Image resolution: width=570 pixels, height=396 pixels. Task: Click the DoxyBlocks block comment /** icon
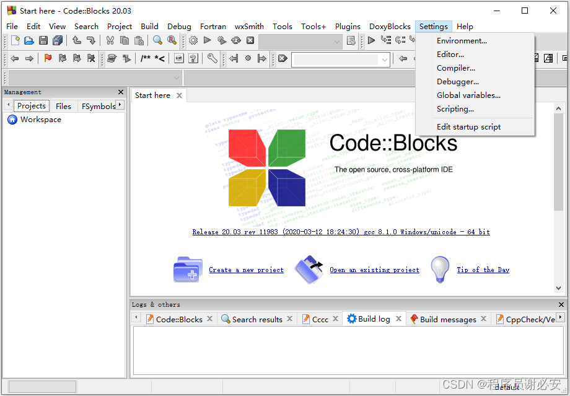pyautogui.click(x=146, y=58)
